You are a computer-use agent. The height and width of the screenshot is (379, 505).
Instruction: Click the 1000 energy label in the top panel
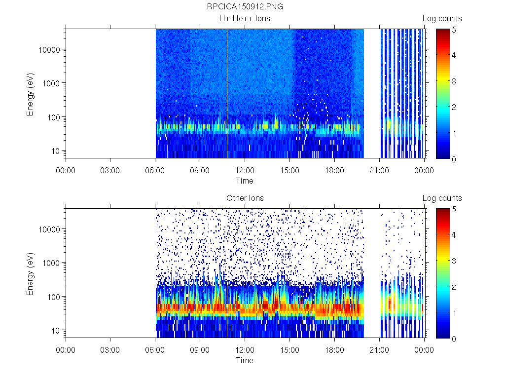(x=51, y=83)
